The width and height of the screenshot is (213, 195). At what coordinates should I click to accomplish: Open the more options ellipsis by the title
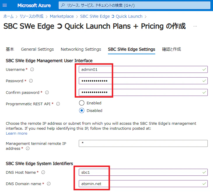point(195,26)
